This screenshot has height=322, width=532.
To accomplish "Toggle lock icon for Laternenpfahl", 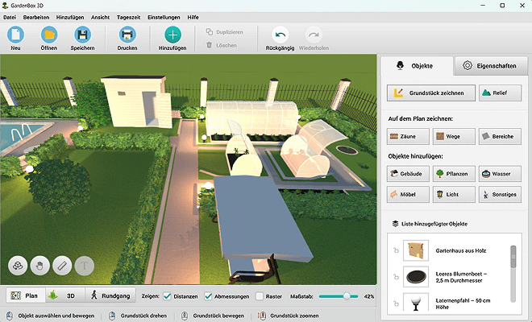I will click(x=396, y=303).
